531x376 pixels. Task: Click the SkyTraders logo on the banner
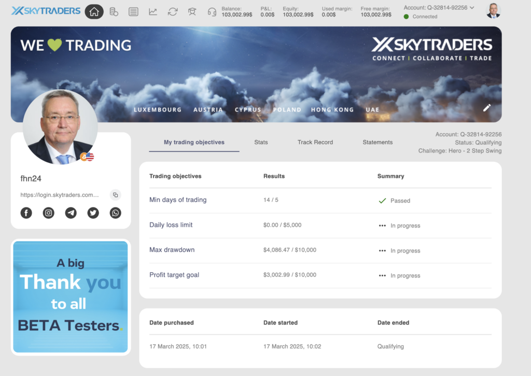click(432, 49)
